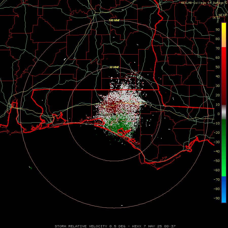Select the -80 value on the velocity scale
Viewport: 228px width, 228px height.
[217, 189]
